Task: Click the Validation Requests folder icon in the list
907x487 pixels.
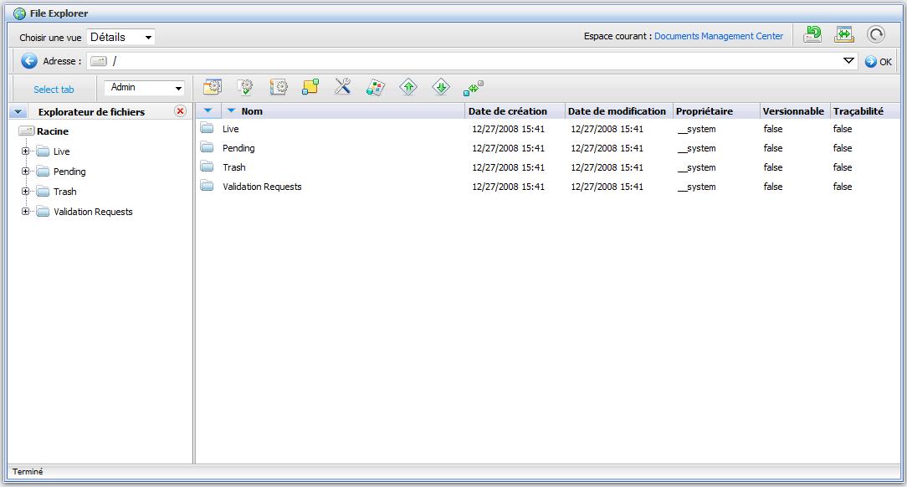Action: tap(207, 186)
